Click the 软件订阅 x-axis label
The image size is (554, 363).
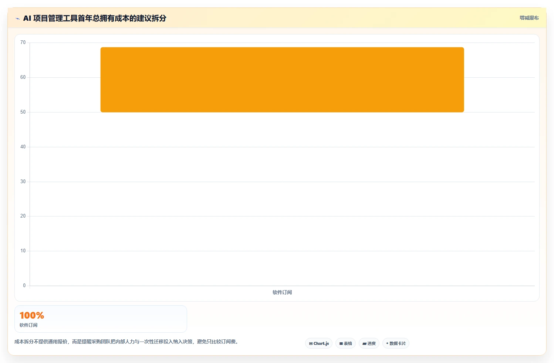point(282,292)
